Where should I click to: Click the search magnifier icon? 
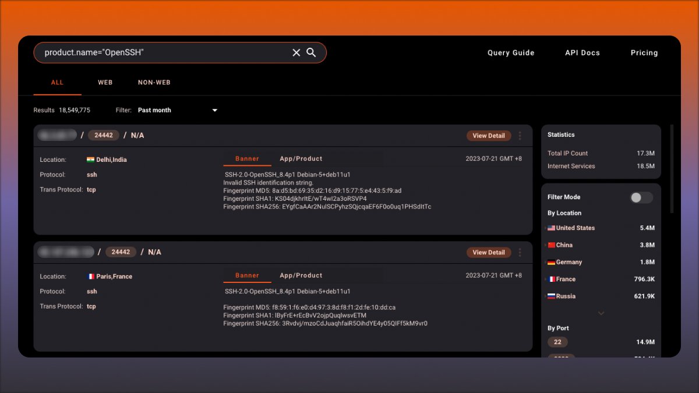tap(311, 52)
